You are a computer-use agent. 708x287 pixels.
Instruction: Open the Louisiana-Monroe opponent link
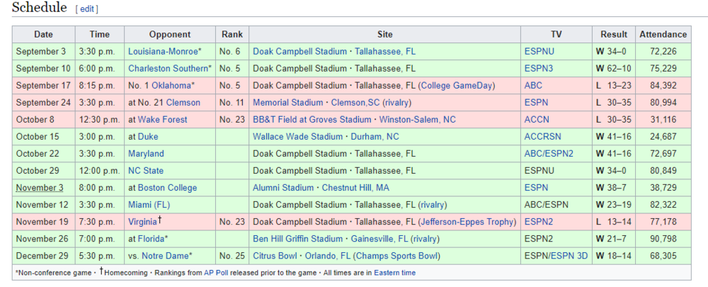163,51
